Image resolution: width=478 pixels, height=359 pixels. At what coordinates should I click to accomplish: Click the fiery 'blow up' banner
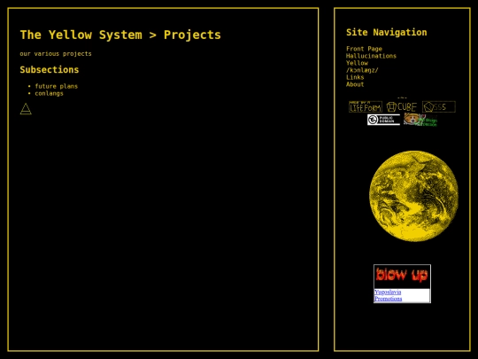click(402, 276)
